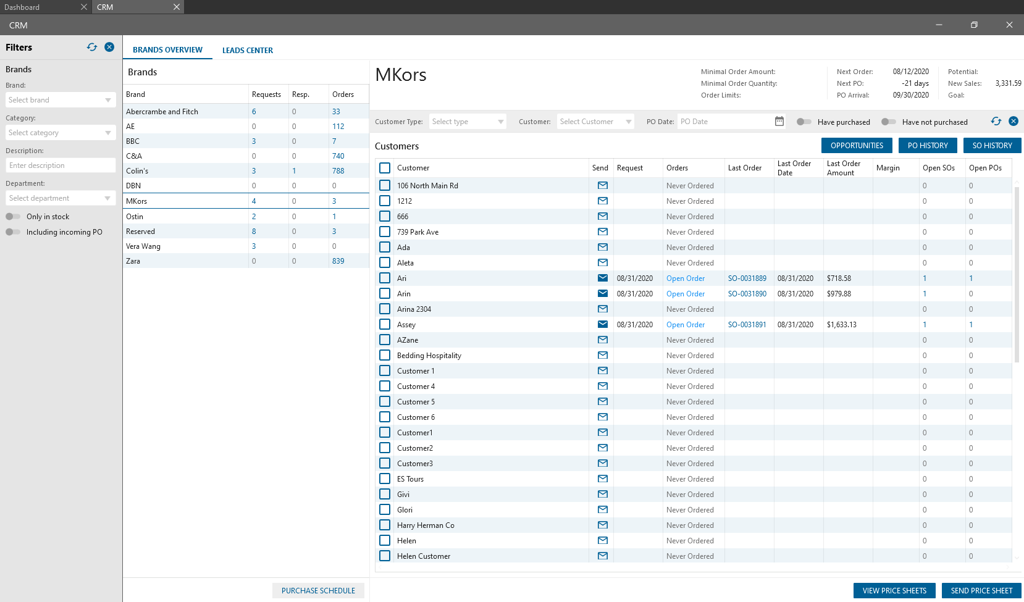1024x602 pixels.
Task: Open the PO Date calendar picker
Action: point(779,122)
